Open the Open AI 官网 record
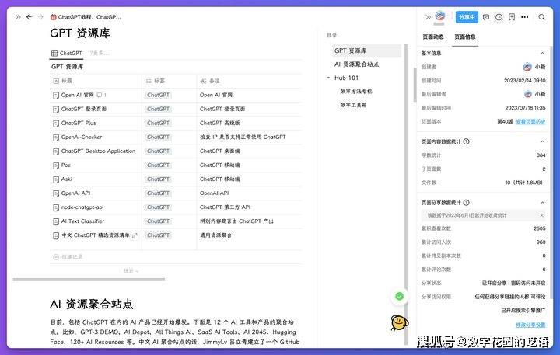560x355 pixels. (77, 95)
